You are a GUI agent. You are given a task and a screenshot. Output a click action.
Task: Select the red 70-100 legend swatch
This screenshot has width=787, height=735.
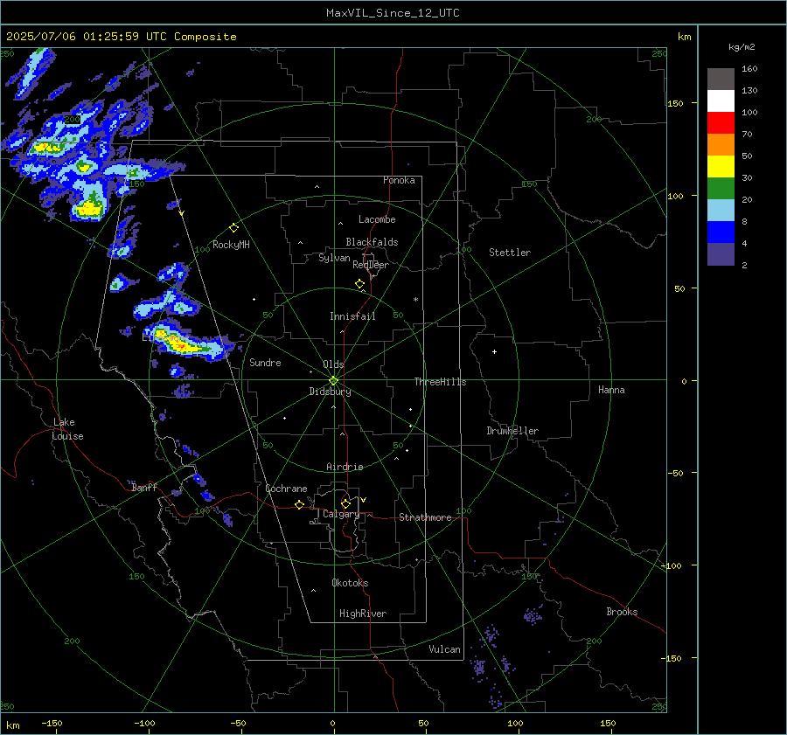coord(721,123)
